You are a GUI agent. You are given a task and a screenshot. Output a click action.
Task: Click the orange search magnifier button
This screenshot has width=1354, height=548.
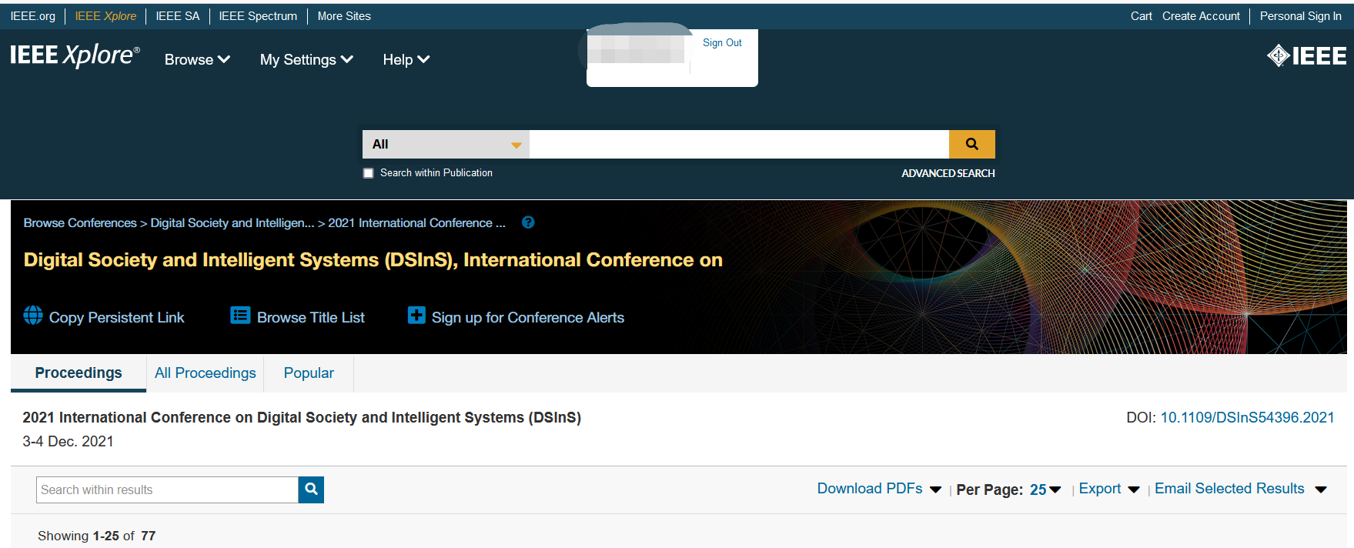click(x=971, y=144)
